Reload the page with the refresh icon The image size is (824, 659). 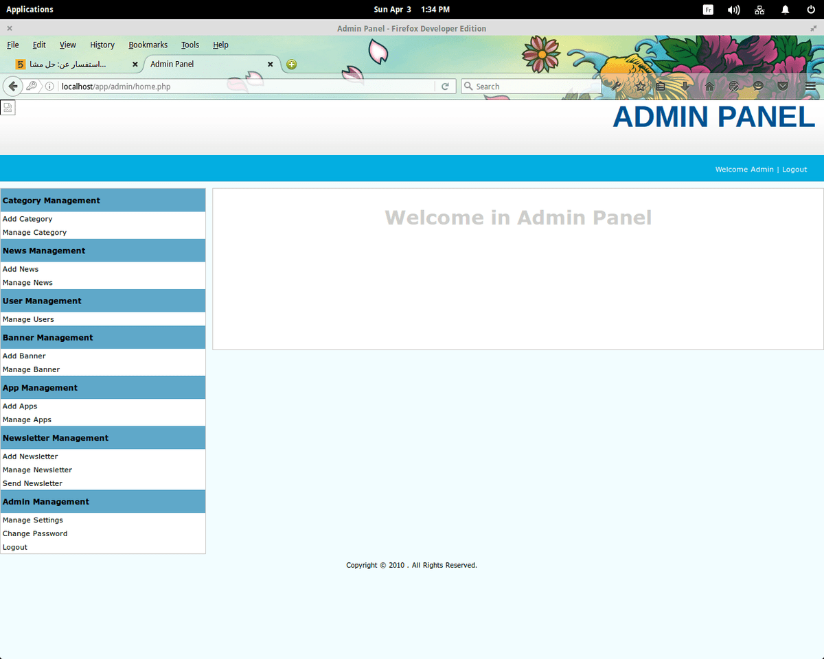(x=445, y=86)
